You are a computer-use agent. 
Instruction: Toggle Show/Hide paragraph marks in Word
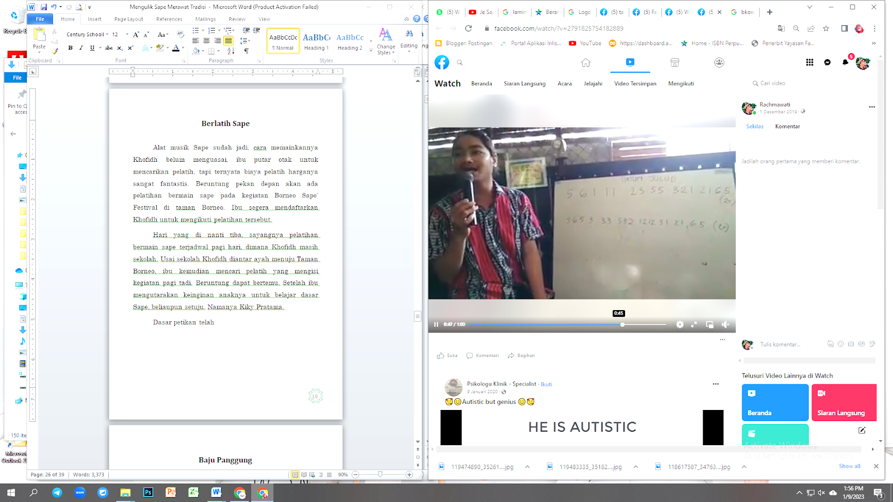246,51
